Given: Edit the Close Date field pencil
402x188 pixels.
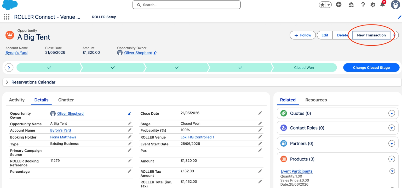Looking at the screenshot, I should coord(260,113).
